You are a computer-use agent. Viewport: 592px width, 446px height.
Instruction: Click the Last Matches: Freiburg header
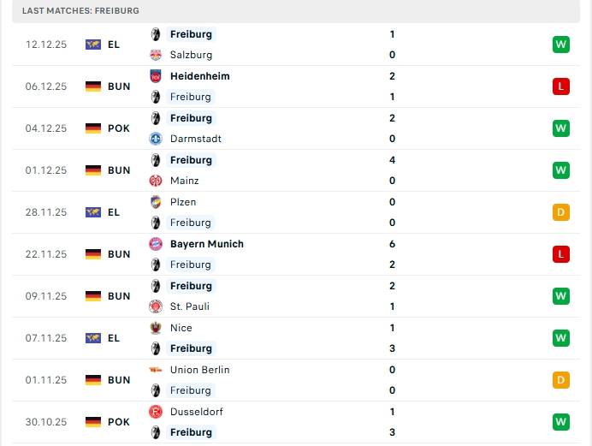tap(80, 10)
